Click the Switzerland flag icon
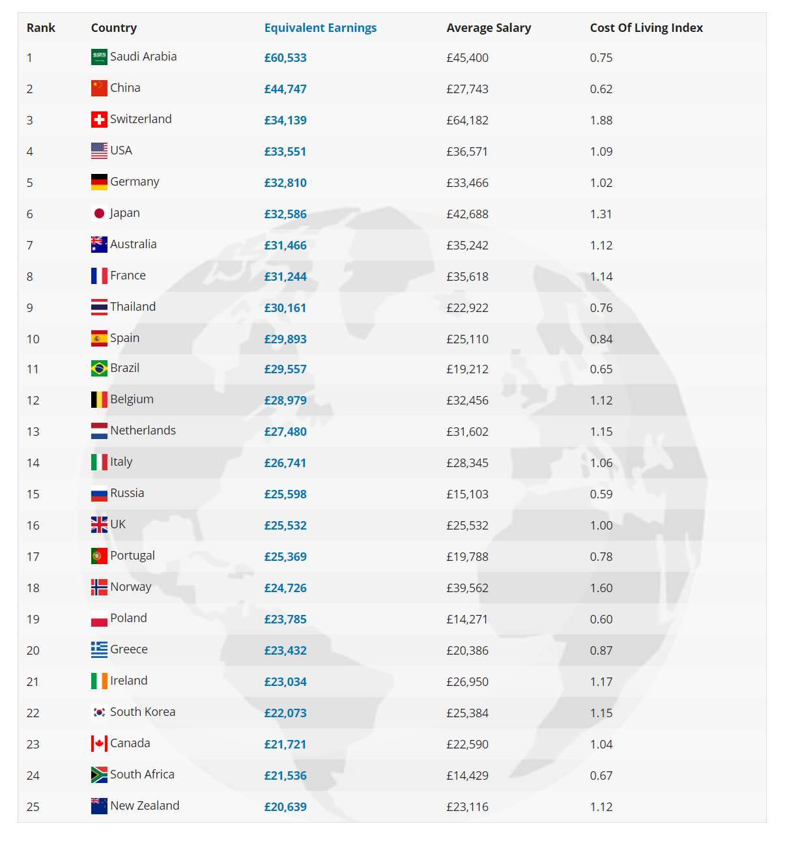The width and height of the screenshot is (787, 854). [x=99, y=120]
